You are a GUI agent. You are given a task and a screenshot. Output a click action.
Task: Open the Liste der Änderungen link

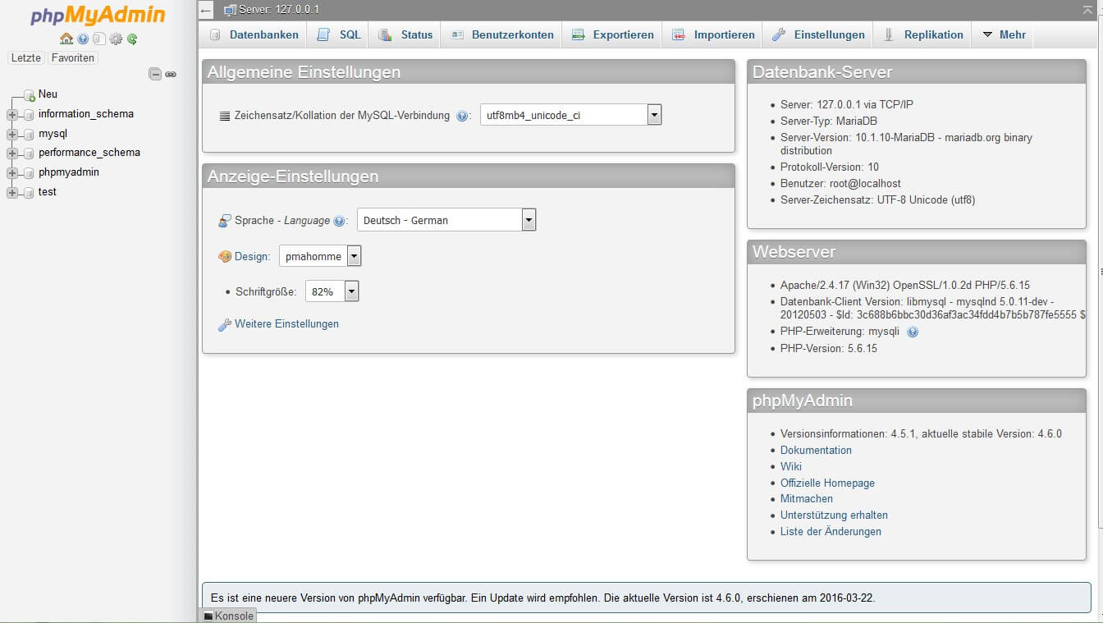point(831,532)
